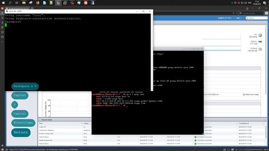Click into the Vivaldi search field
The image size is (269, 151).
click(x=251, y=13)
